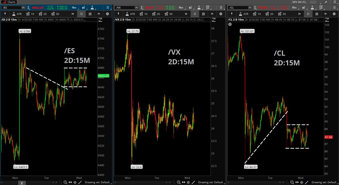This screenshot has height=185, width=339.
Task: Zoom in on the /ES chart
Action: [65, 182]
